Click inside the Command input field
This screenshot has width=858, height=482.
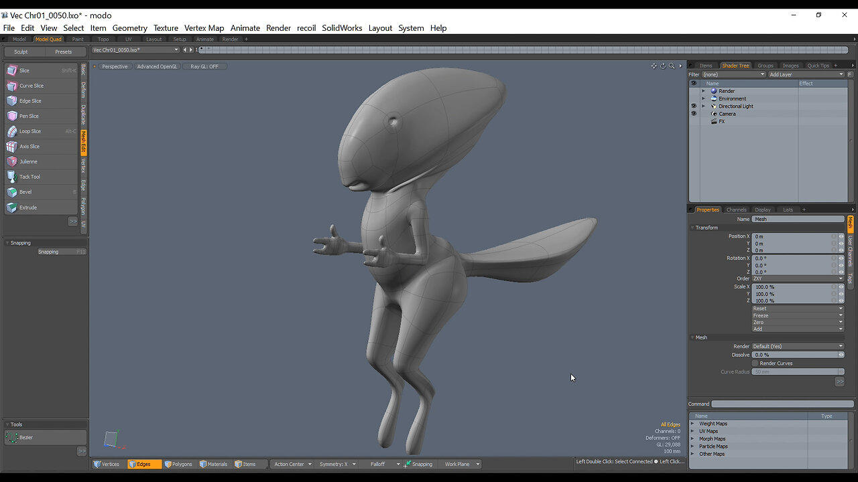pos(781,403)
